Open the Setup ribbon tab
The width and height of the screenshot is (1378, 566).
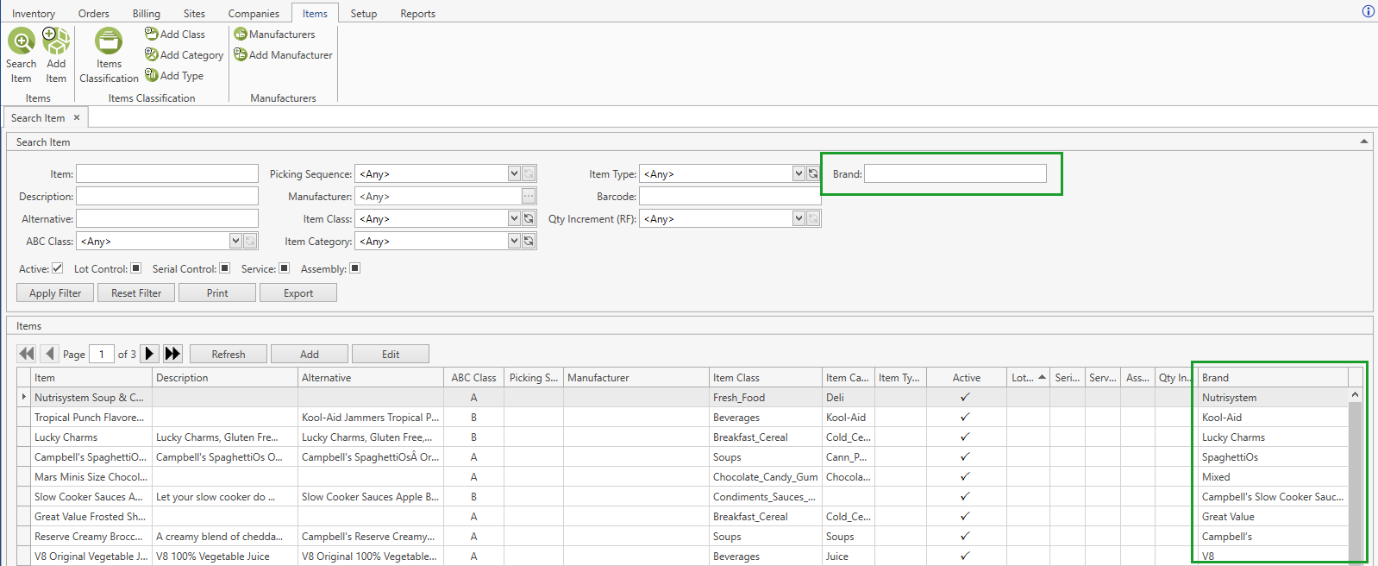[363, 13]
